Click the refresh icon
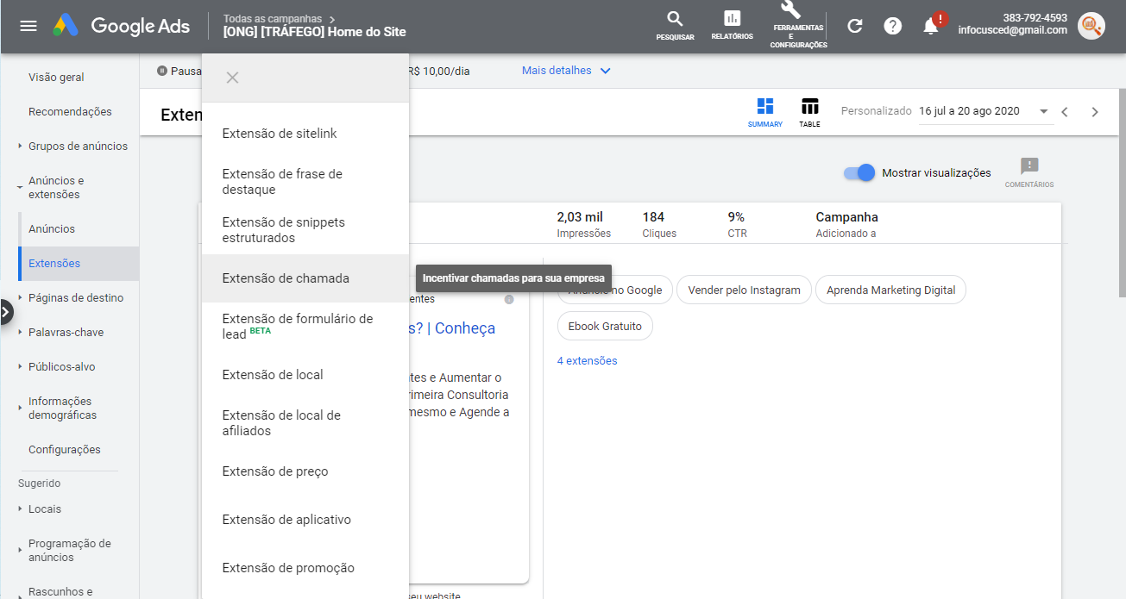Image resolution: width=1126 pixels, height=599 pixels. (855, 26)
